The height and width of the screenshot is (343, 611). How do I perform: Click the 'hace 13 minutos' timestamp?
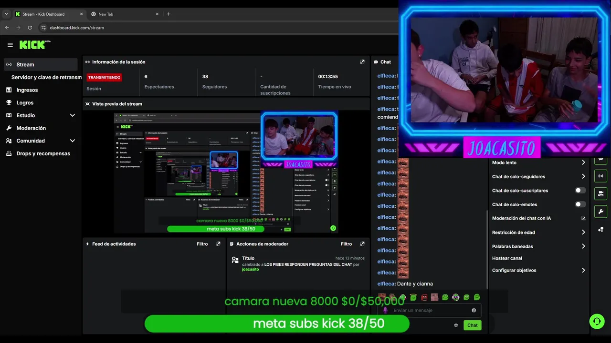coord(350,258)
